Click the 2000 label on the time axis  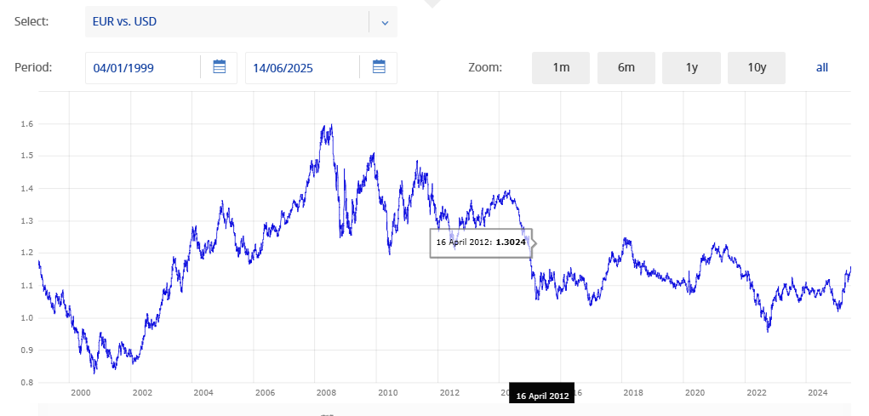pyautogui.click(x=81, y=393)
